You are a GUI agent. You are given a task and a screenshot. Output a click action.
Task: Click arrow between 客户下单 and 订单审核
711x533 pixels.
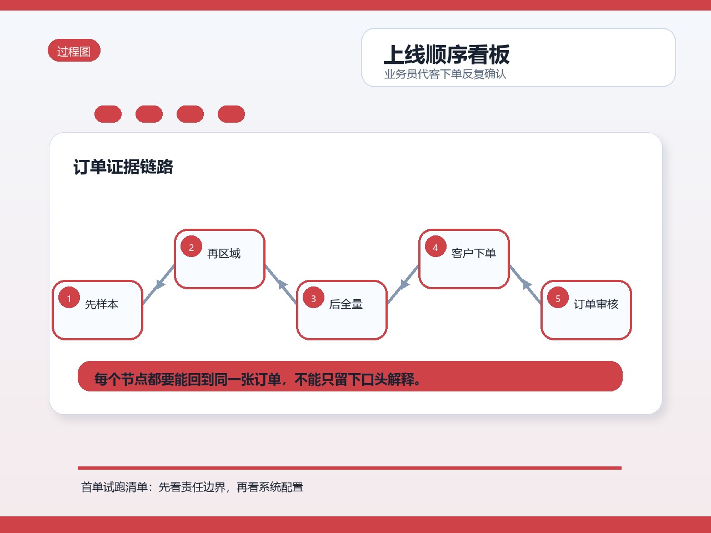pos(525,284)
